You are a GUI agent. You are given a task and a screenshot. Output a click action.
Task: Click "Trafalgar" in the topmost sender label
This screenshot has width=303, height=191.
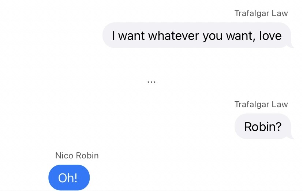click(x=252, y=14)
